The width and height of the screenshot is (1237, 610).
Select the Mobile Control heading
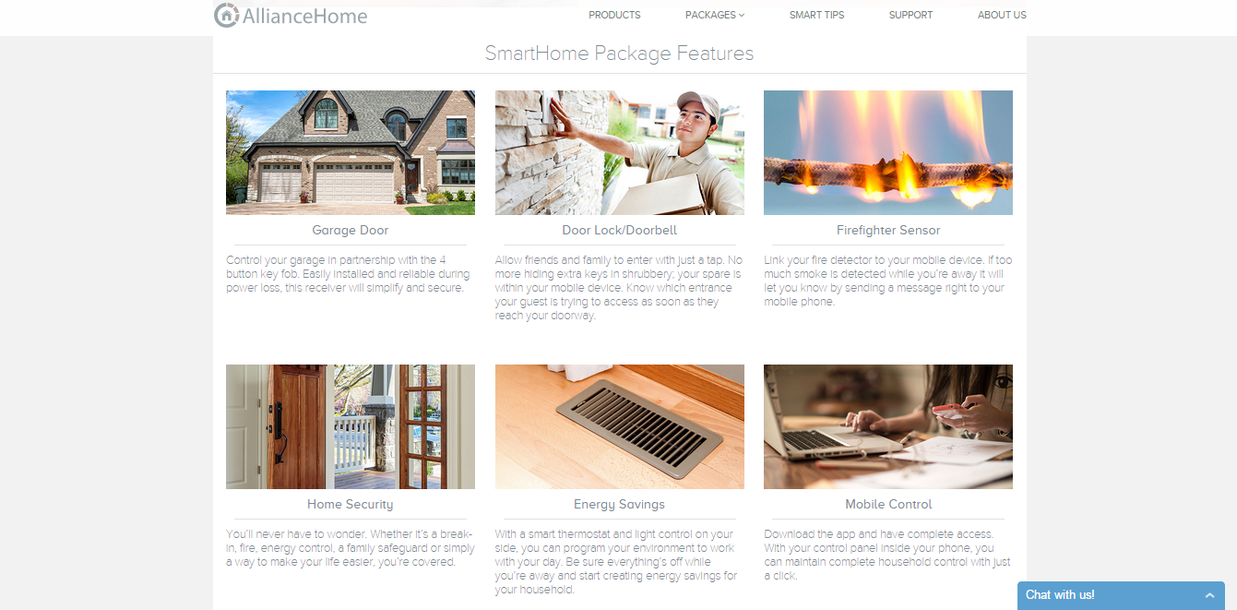tap(888, 504)
